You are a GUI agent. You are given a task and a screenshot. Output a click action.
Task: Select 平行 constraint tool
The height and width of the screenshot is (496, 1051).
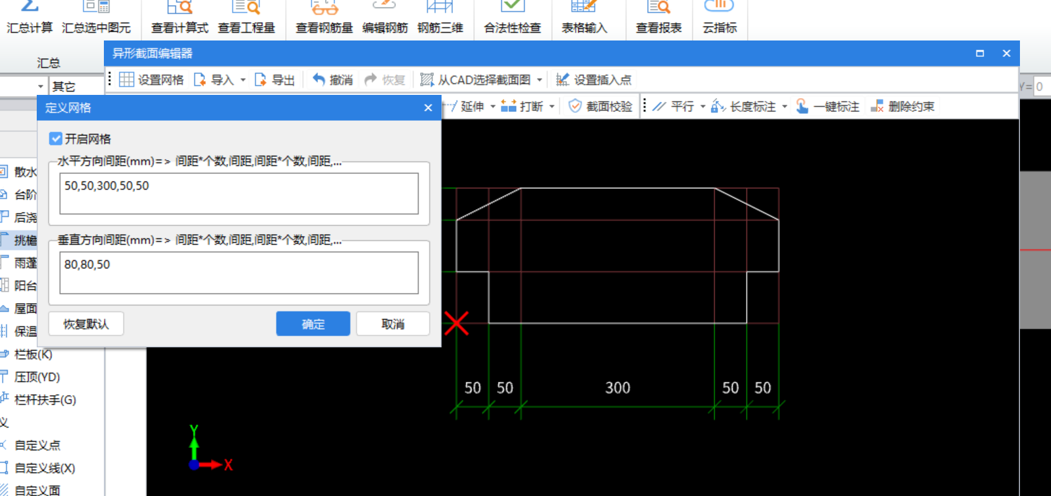point(673,106)
